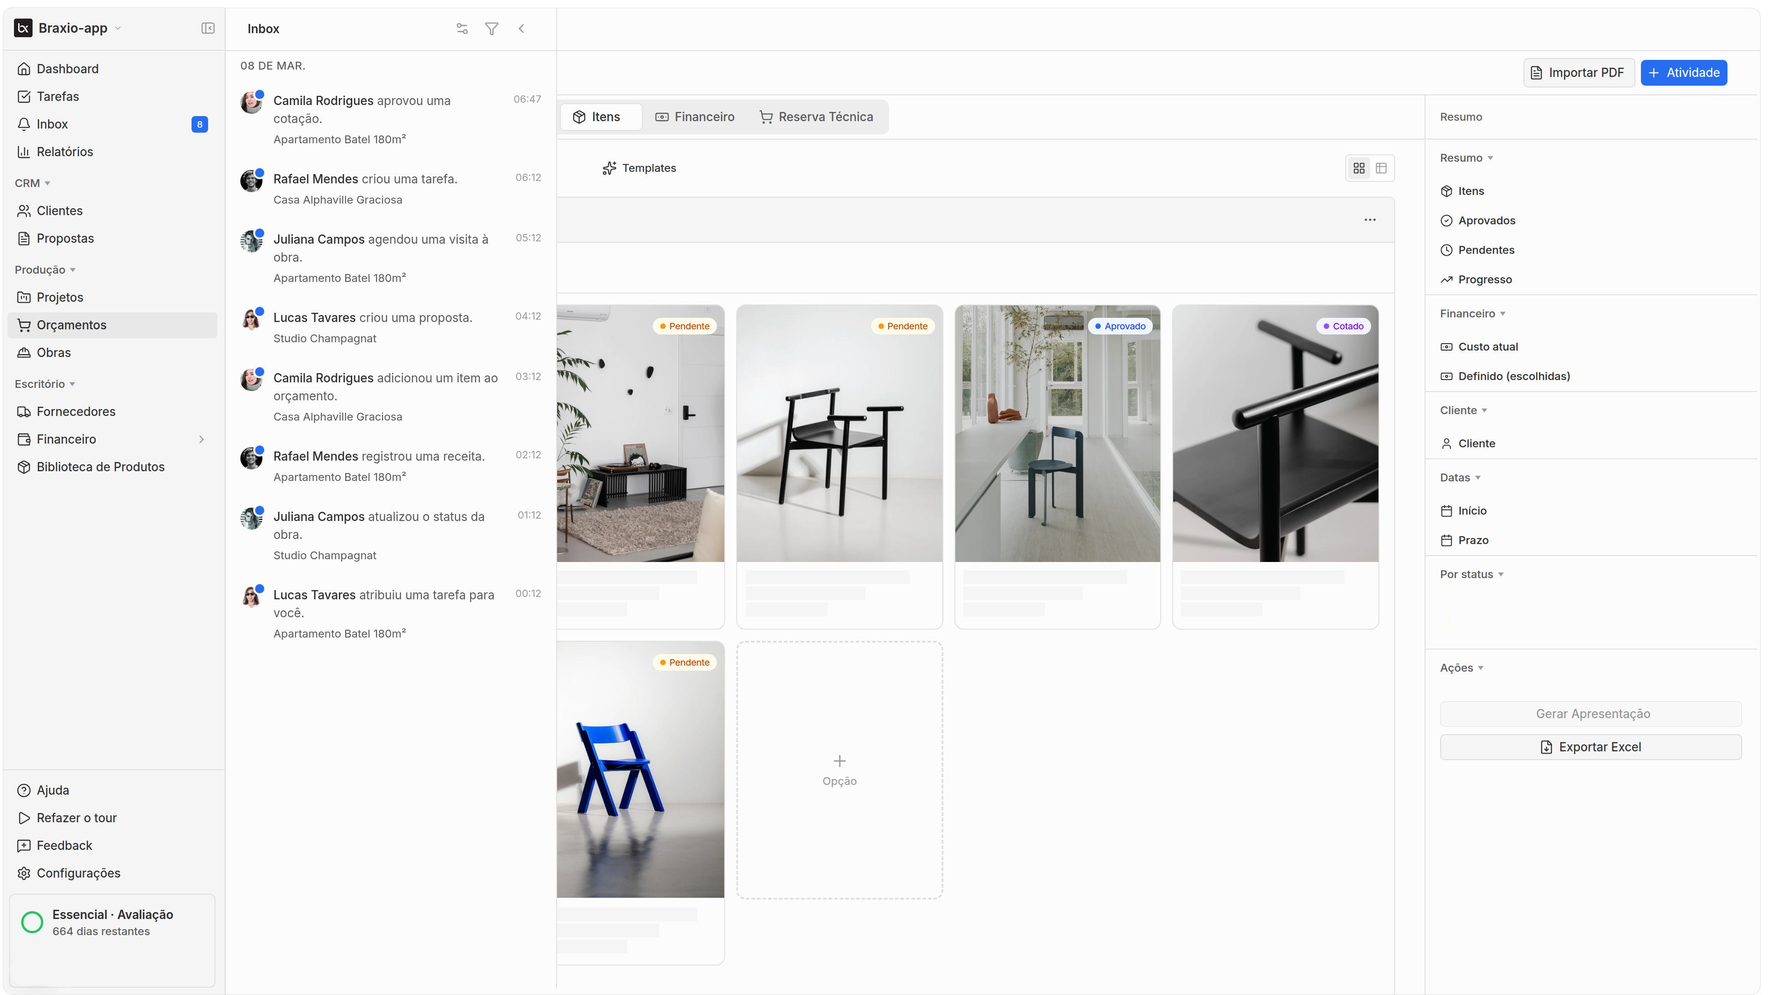Image resolution: width=1768 pixels, height=995 pixels.
Task: Click the Templates sparkle icon
Action: pos(609,168)
